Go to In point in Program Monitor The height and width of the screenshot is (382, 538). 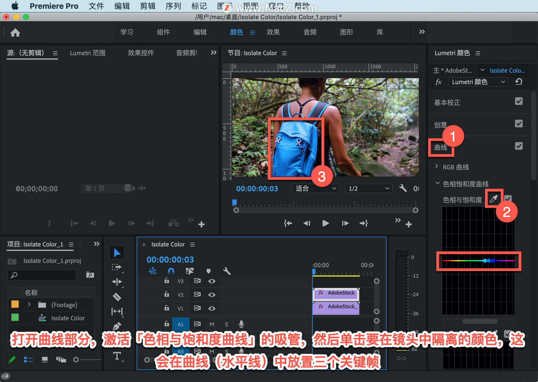tap(288, 223)
